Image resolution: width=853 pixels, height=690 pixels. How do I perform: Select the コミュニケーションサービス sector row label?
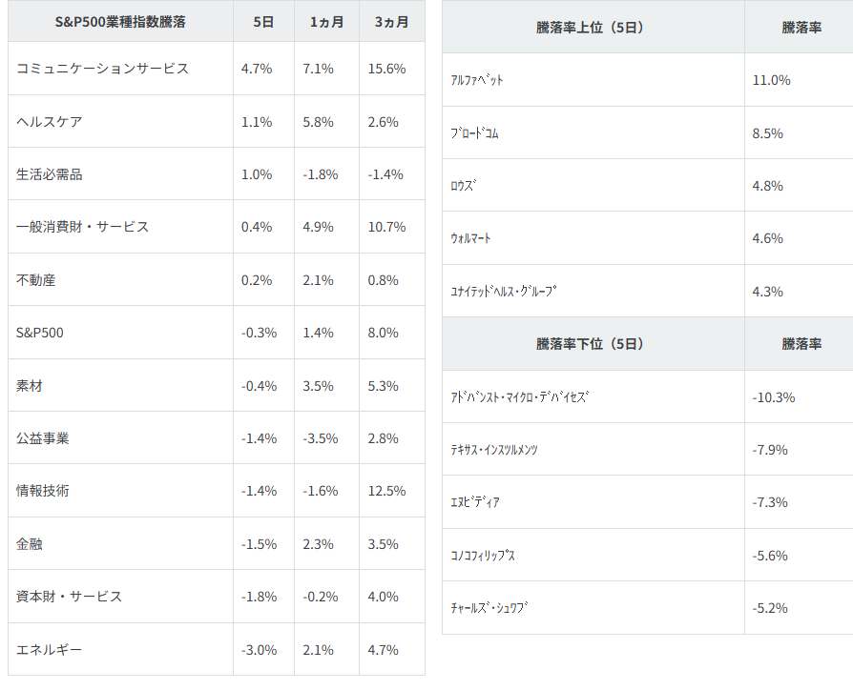tap(103, 69)
